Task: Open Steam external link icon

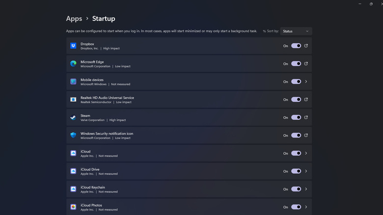Action: pyautogui.click(x=306, y=117)
